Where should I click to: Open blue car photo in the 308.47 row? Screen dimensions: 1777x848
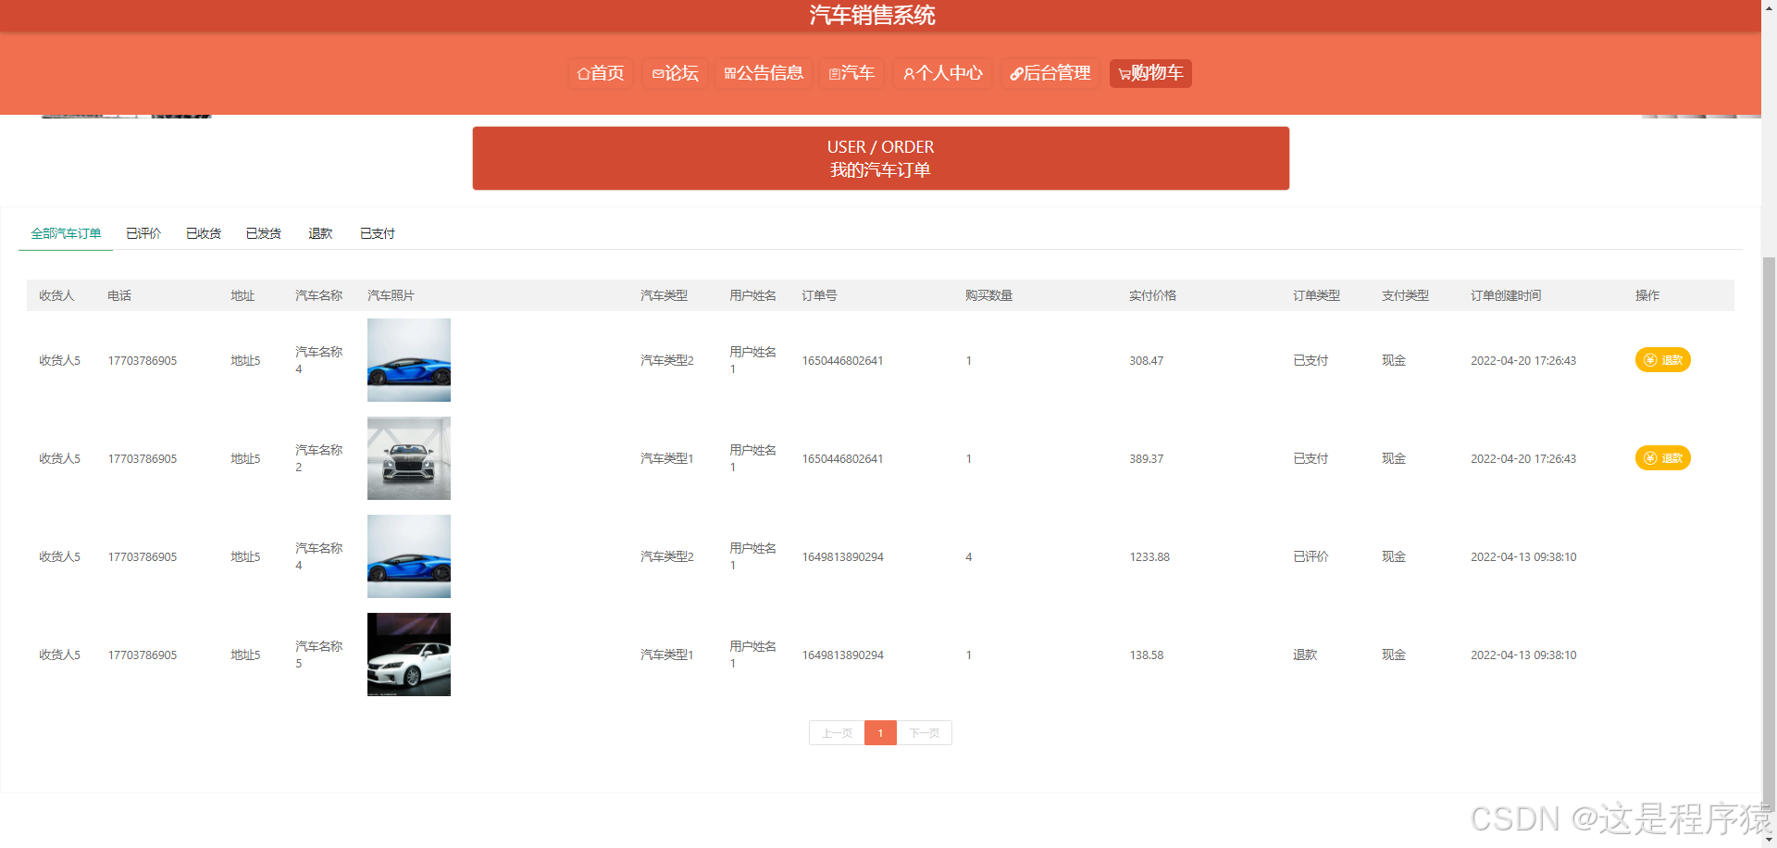coord(409,360)
